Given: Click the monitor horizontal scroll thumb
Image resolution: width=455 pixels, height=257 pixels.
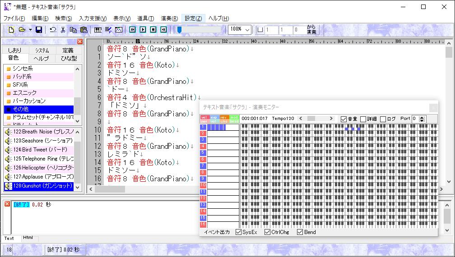Looking at the screenshot, I should click(x=311, y=118).
